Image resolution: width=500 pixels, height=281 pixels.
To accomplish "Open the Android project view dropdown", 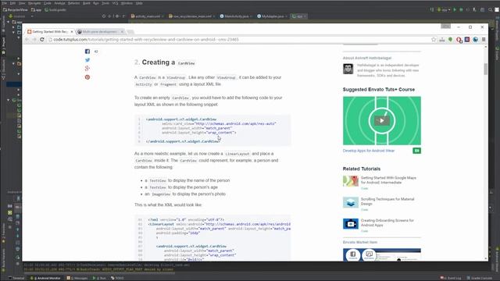I will click(21, 16).
